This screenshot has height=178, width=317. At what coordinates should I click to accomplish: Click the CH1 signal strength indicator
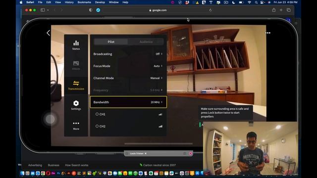(160, 114)
